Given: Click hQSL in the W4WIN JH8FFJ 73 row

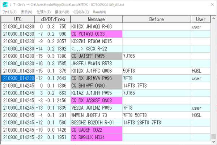Looking at the screenshot, I should pos(201,115).
